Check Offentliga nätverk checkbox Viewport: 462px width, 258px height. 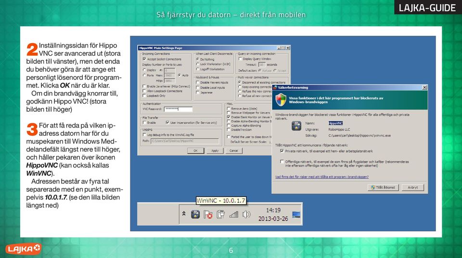pyautogui.click(x=282, y=162)
